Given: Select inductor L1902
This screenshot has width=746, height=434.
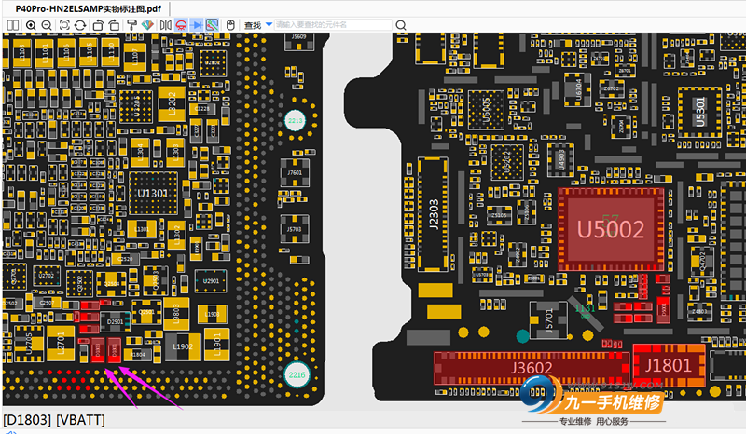Looking at the screenshot, I should tap(183, 346).
